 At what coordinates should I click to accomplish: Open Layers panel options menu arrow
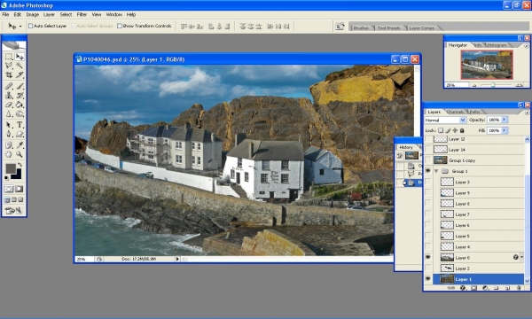[527, 113]
